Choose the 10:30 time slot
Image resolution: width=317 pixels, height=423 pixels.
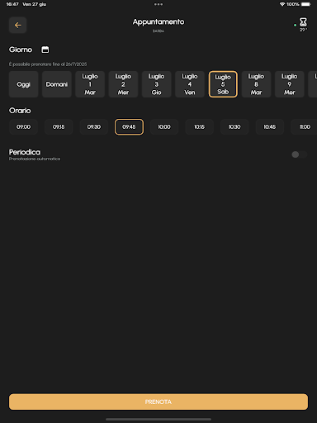[234, 126]
